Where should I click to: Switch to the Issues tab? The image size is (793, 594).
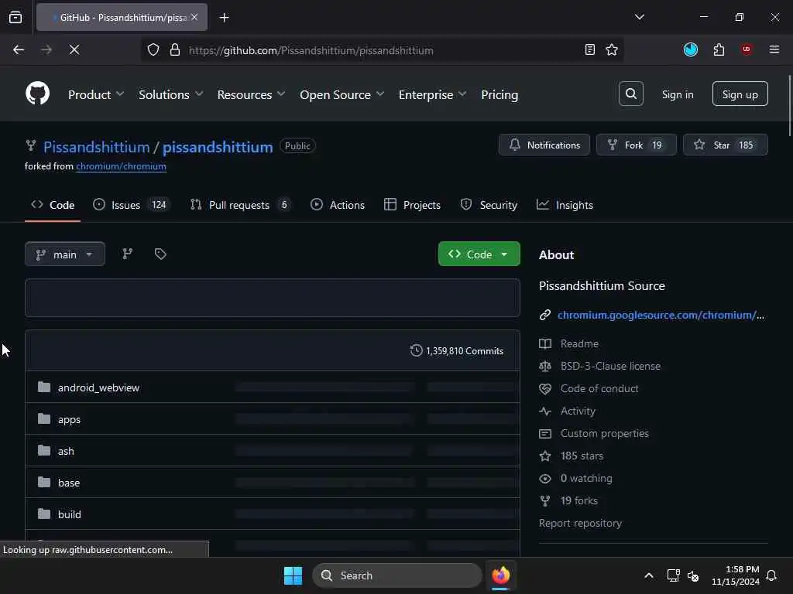[132, 205]
